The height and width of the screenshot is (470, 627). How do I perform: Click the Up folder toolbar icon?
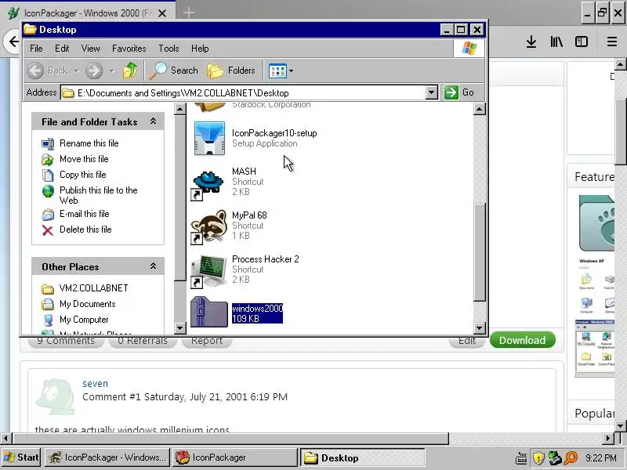pyautogui.click(x=130, y=70)
